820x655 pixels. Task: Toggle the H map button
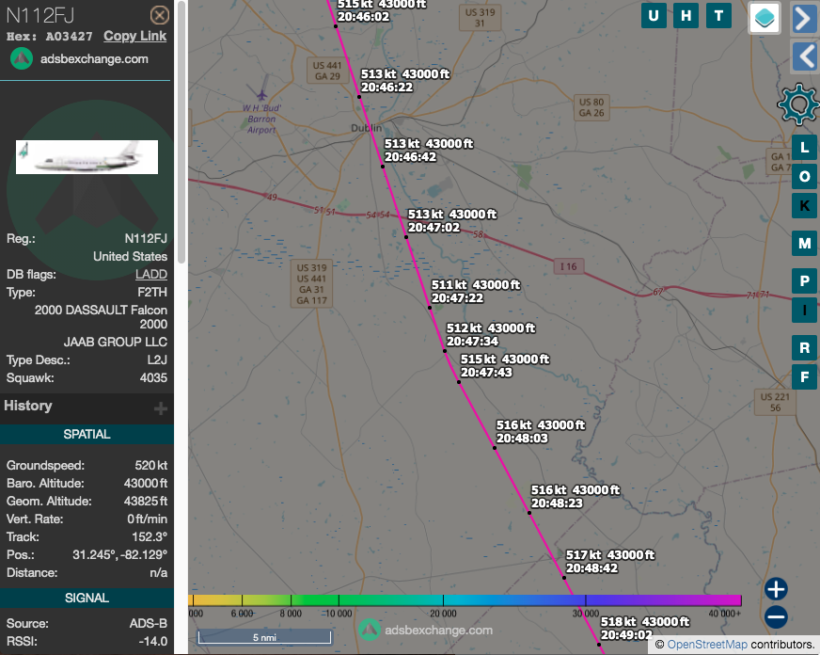point(686,16)
